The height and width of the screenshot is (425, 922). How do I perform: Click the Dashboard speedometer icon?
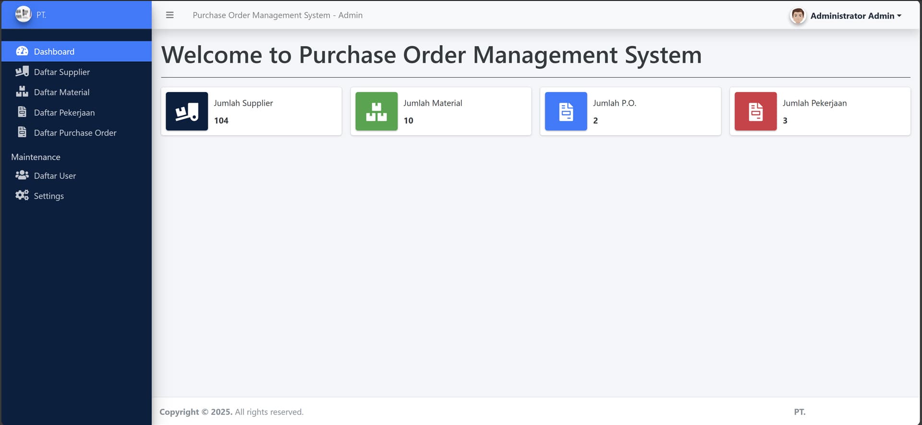[22, 51]
